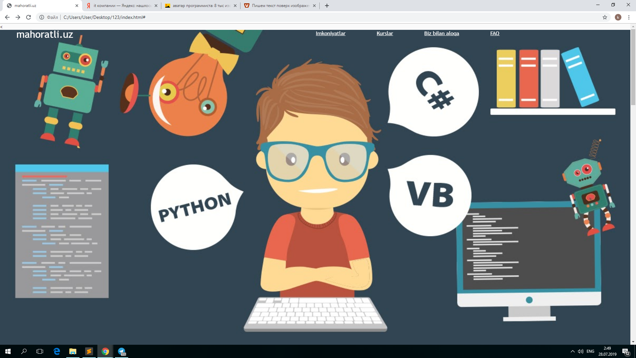Show hidden system tray icons
This screenshot has height=358, width=636.
point(572,351)
